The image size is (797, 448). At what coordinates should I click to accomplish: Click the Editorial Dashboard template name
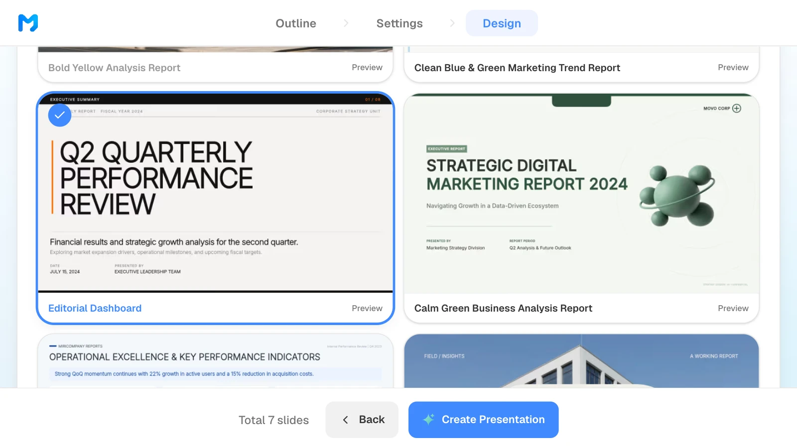click(95, 308)
